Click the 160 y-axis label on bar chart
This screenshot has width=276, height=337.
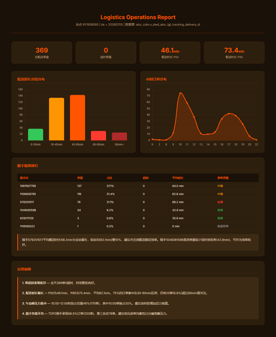click(20, 90)
